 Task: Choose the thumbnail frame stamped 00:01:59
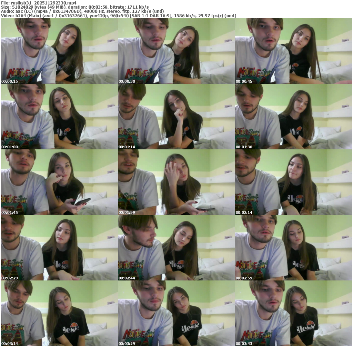point(176,182)
